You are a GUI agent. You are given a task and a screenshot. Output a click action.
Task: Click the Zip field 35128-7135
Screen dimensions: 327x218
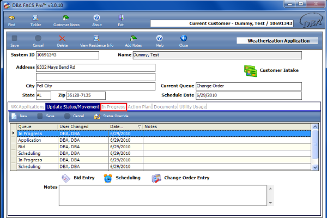(x=86, y=95)
